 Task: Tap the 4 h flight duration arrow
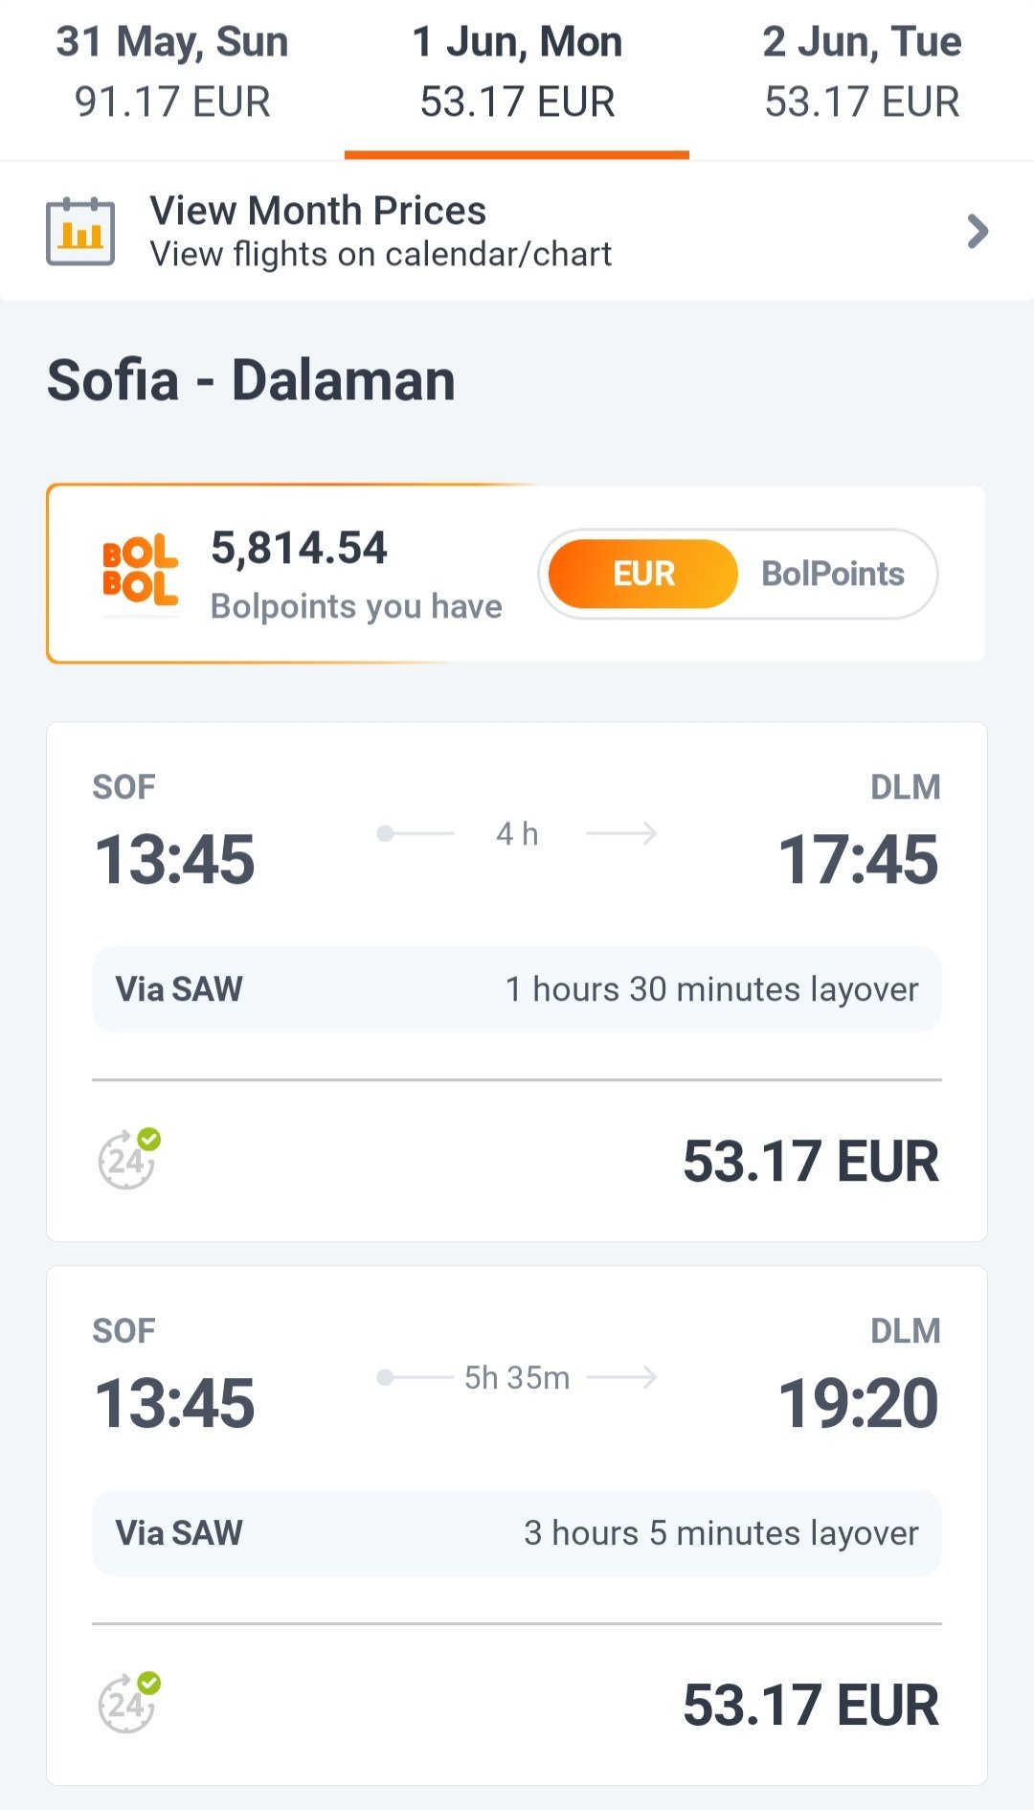517,834
